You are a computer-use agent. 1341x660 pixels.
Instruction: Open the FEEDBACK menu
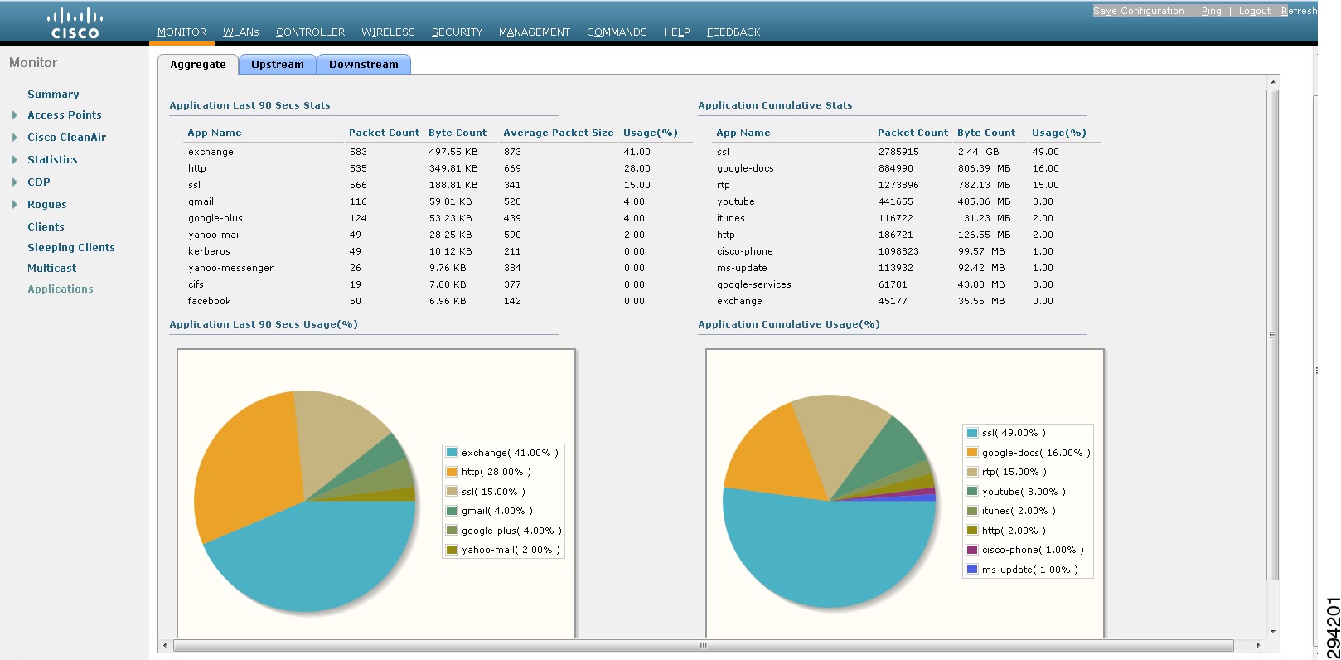point(733,32)
